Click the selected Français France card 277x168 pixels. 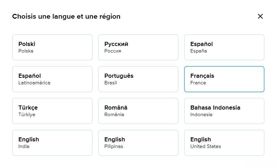224,79
